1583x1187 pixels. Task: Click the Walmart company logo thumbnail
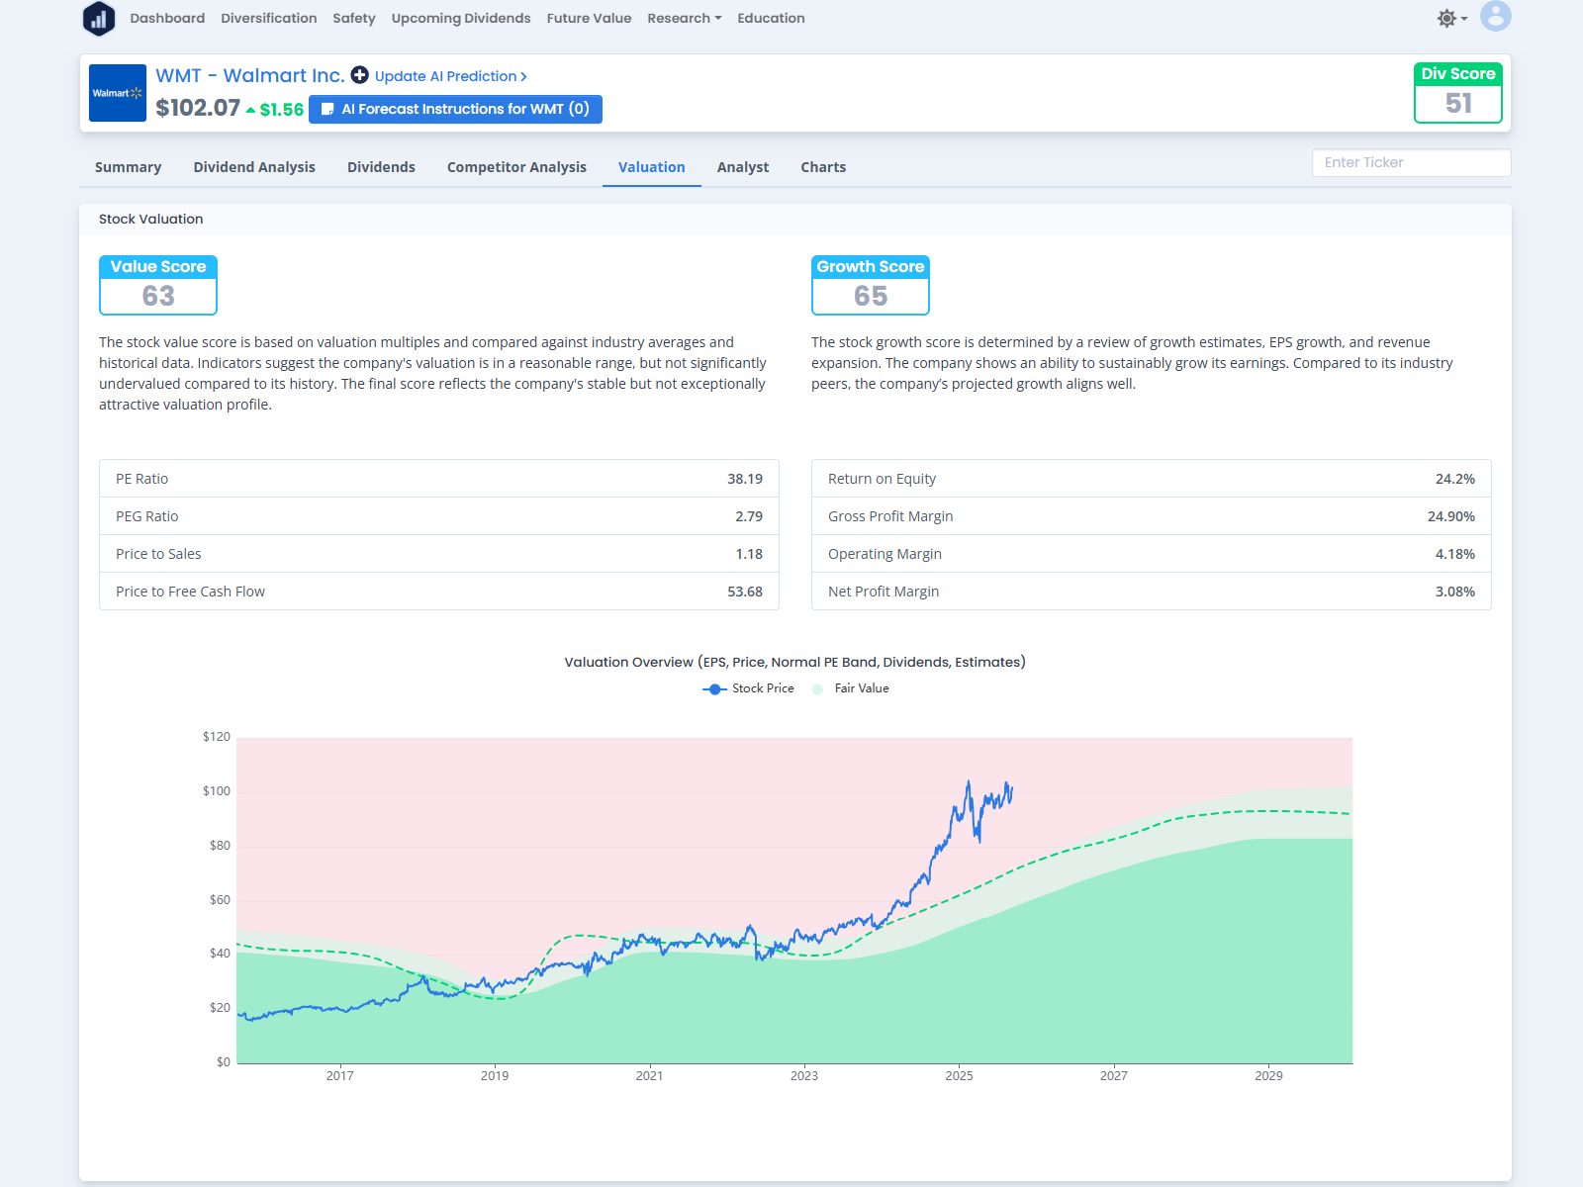click(x=118, y=93)
